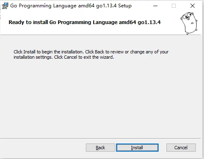204x159 pixels.
Task: Close the Go Setup wizard window
Action: [193, 6]
